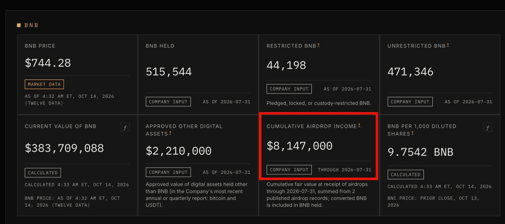Select the $2,210,000 other digital assets value

179,151
